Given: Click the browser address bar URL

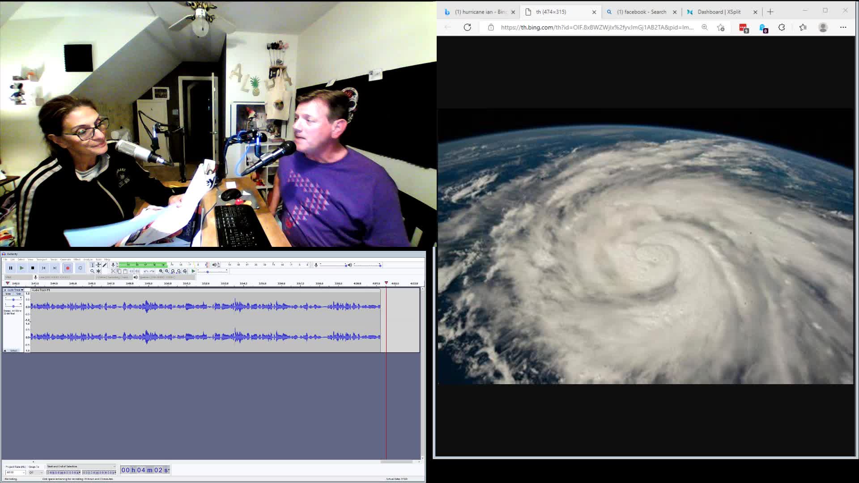Looking at the screenshot, I should tap(597, 27).
